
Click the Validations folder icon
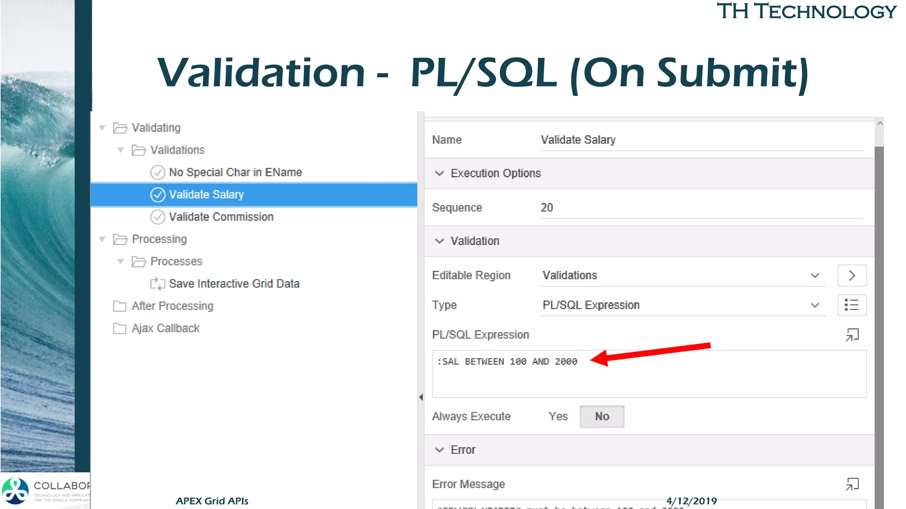tap(138, 150)
